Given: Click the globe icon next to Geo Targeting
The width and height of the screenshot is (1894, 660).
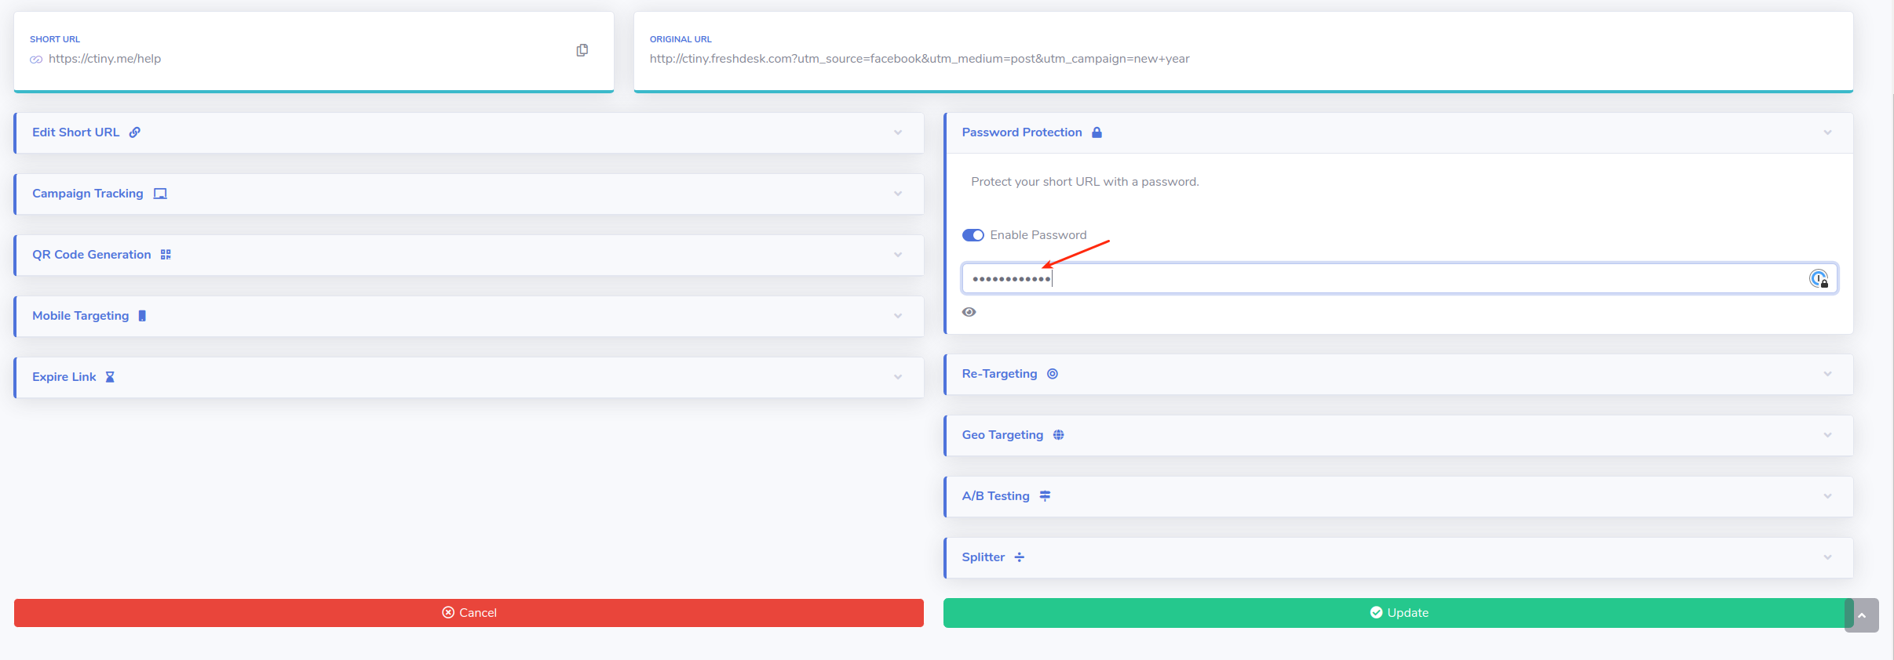Looking at the screenshot, I should click(1059, 435).
